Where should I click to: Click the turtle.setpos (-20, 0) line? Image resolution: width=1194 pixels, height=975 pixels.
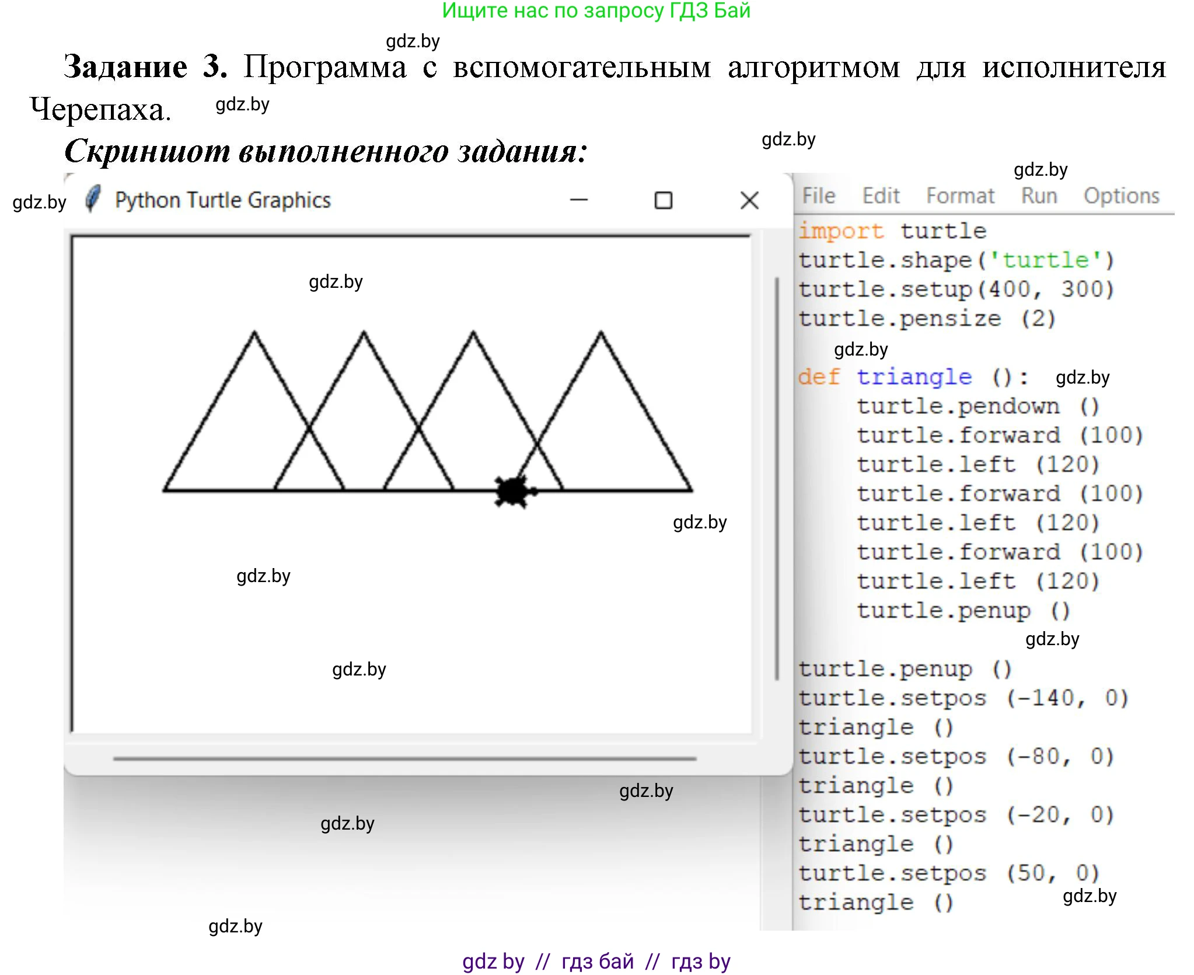pyautogui.click(x=956, y=815)
